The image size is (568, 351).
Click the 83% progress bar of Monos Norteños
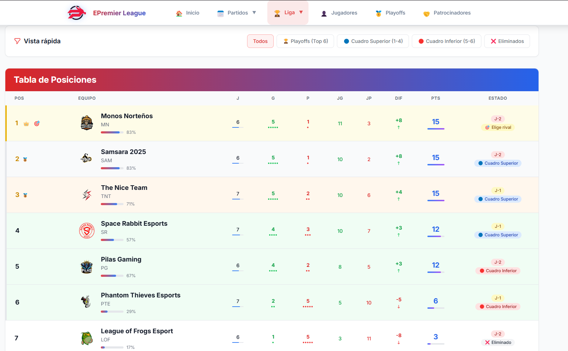[x=112, y=132]
